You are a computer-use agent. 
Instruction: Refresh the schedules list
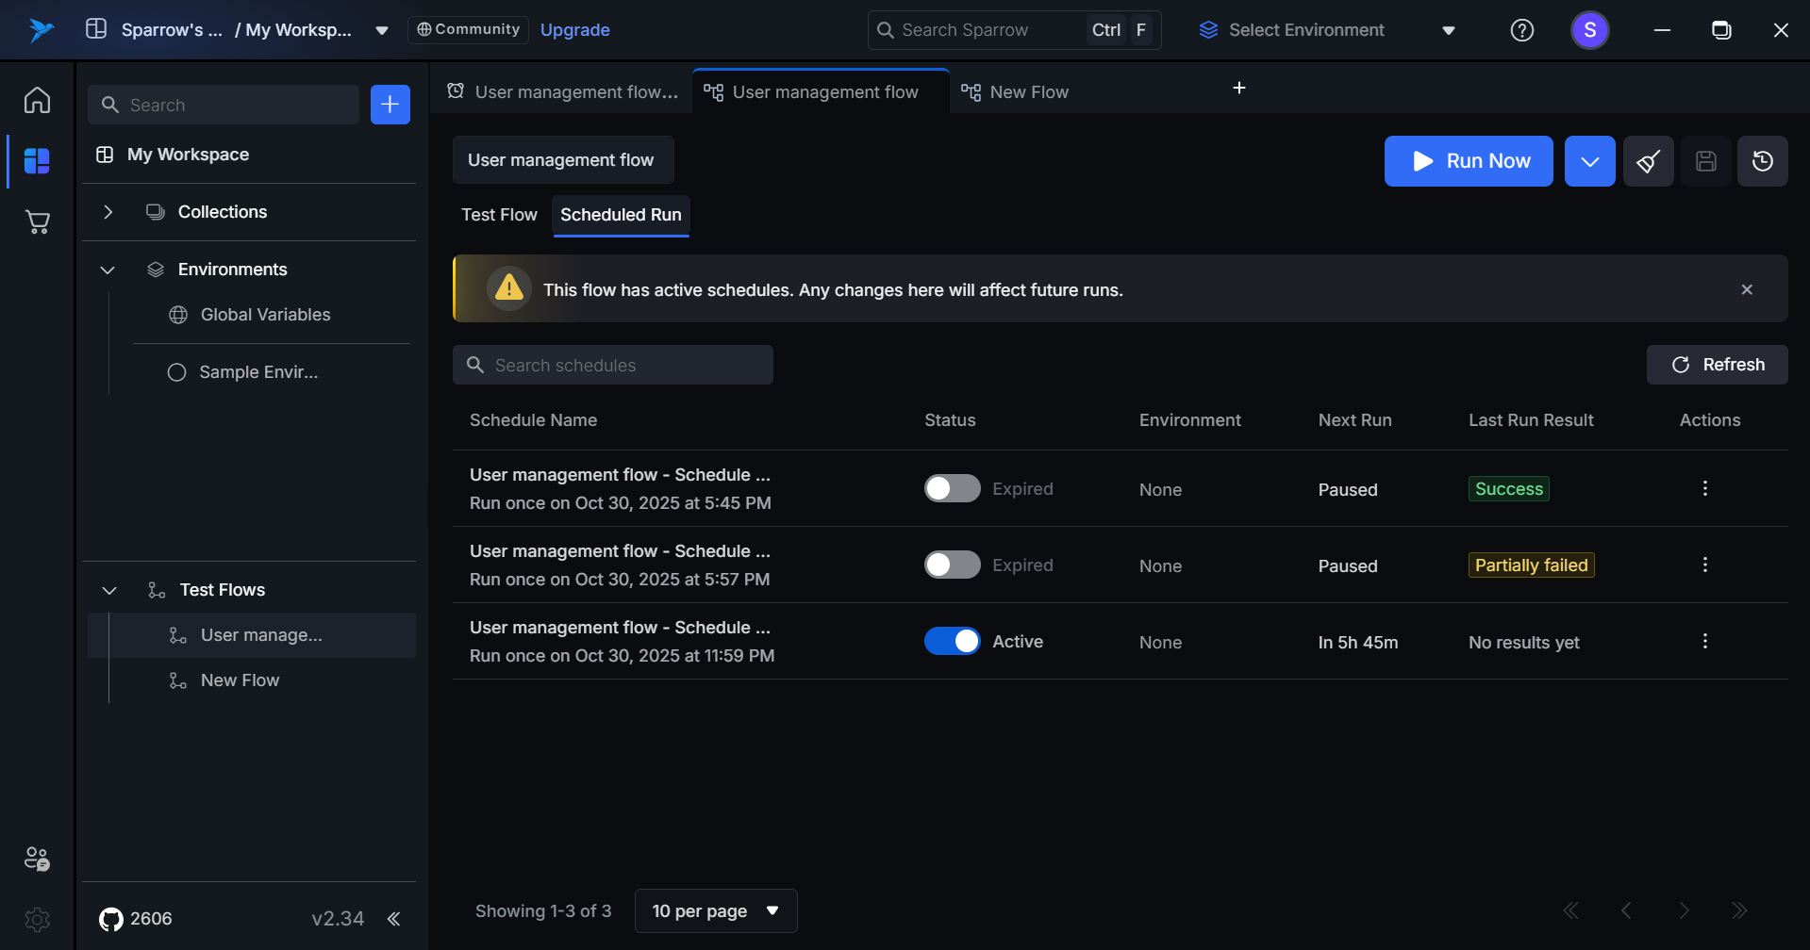(1717, 365)
